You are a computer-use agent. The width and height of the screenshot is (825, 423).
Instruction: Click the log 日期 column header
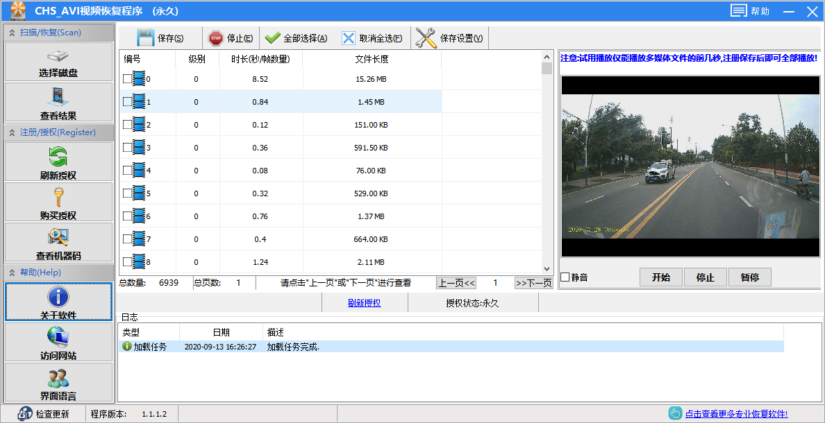coord(221,333)
